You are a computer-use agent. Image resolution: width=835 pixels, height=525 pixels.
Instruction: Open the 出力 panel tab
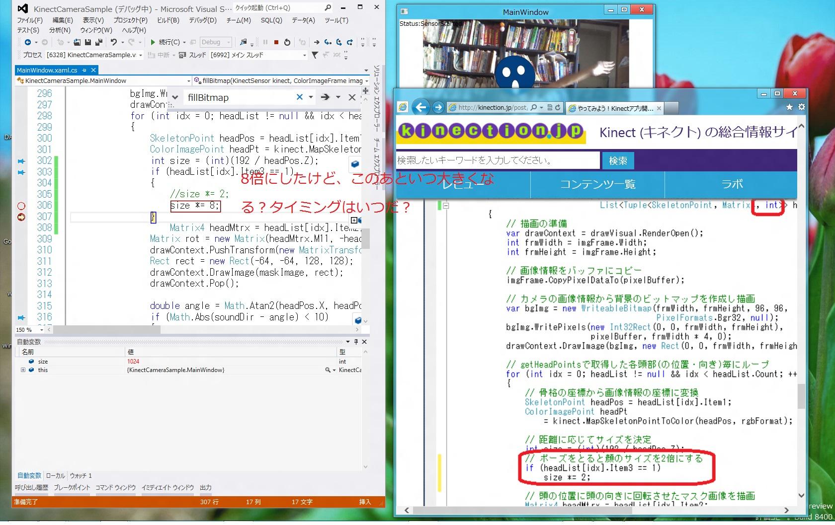[x=206, y=488]
